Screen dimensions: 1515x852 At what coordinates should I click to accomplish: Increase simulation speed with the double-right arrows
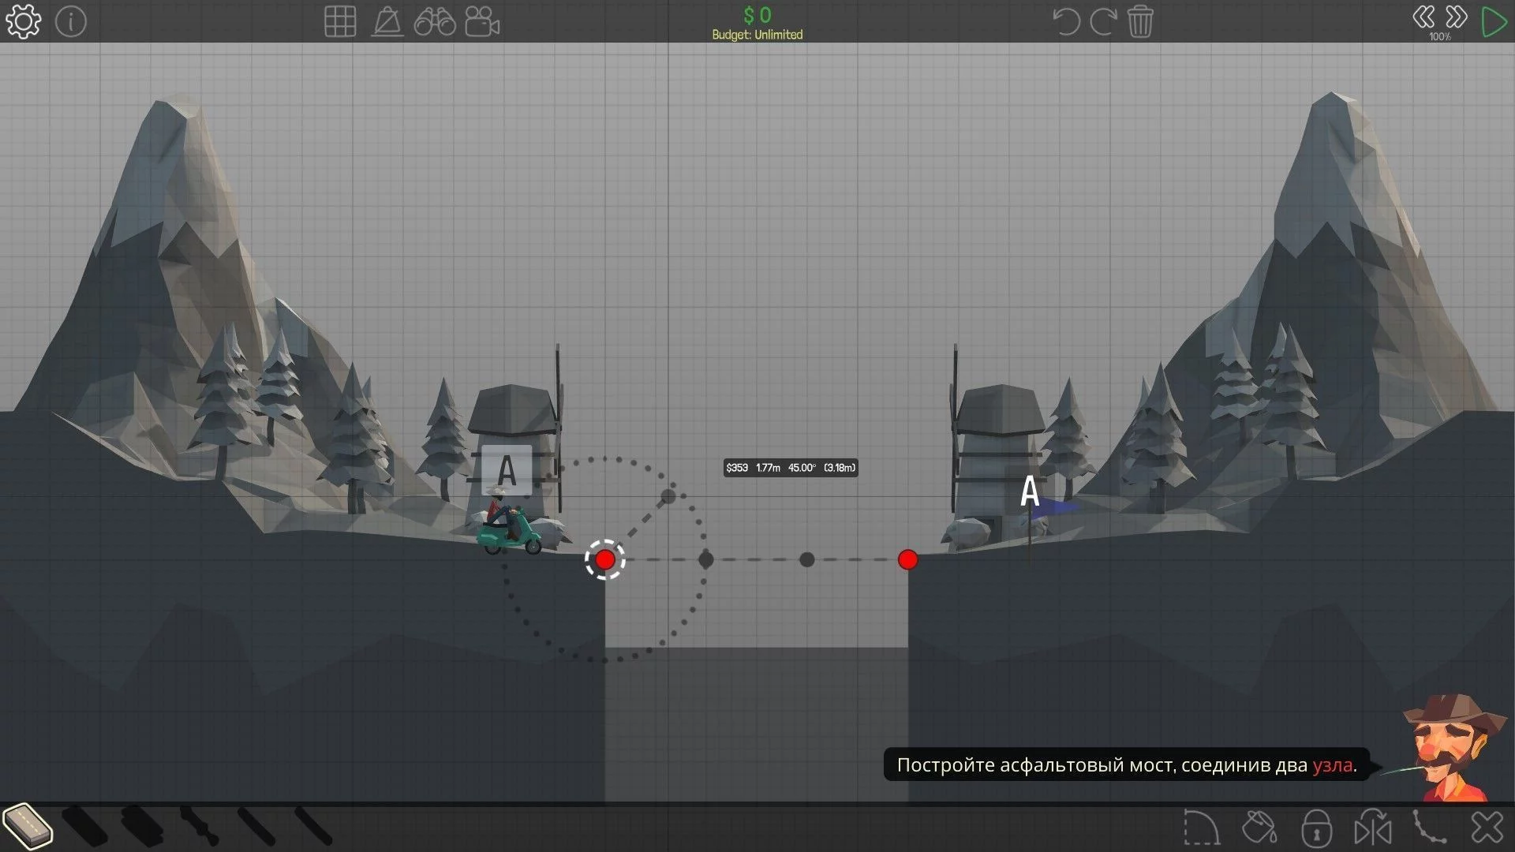[x=1456, y=17]
